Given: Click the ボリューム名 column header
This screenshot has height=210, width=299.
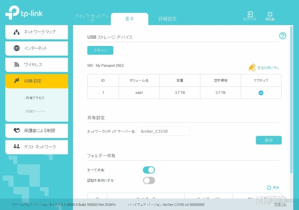Looking at the screenshot, I should tap(139, 81).
